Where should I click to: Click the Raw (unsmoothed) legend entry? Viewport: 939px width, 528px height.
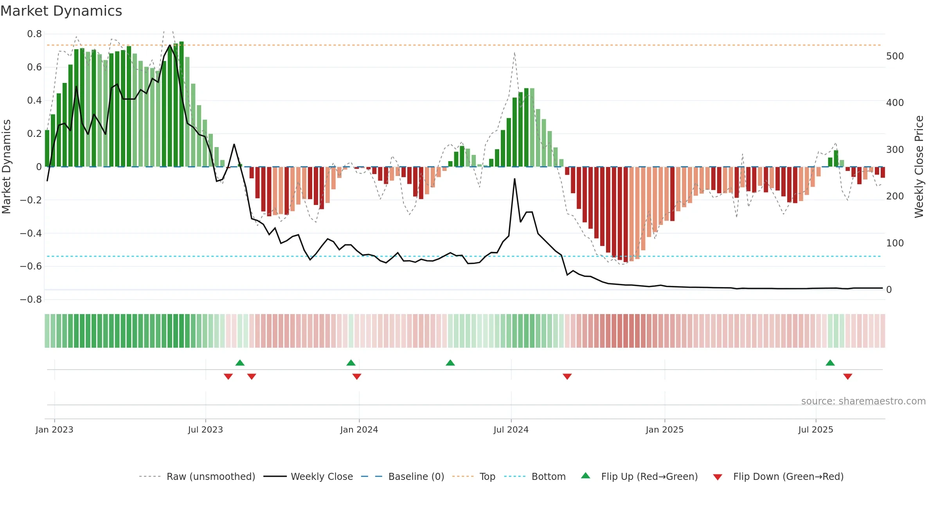[x=197, y=476]
